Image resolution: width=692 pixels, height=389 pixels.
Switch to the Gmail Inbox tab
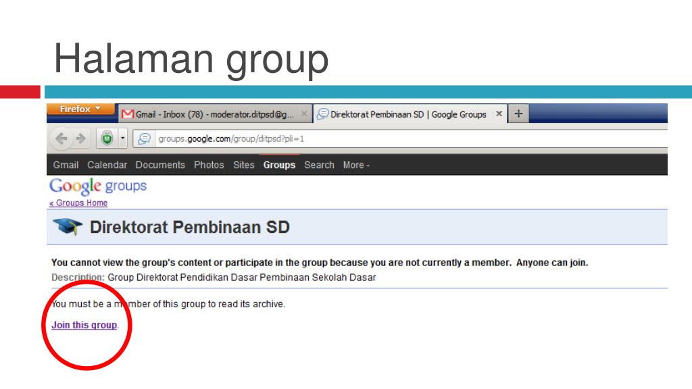tap(215, 114)
